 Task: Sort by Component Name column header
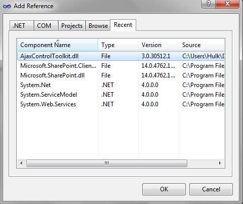click(x=58, y=45)
